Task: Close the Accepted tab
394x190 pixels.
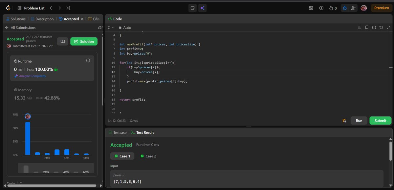Action: pyautogui.click(x=82, y=19)
